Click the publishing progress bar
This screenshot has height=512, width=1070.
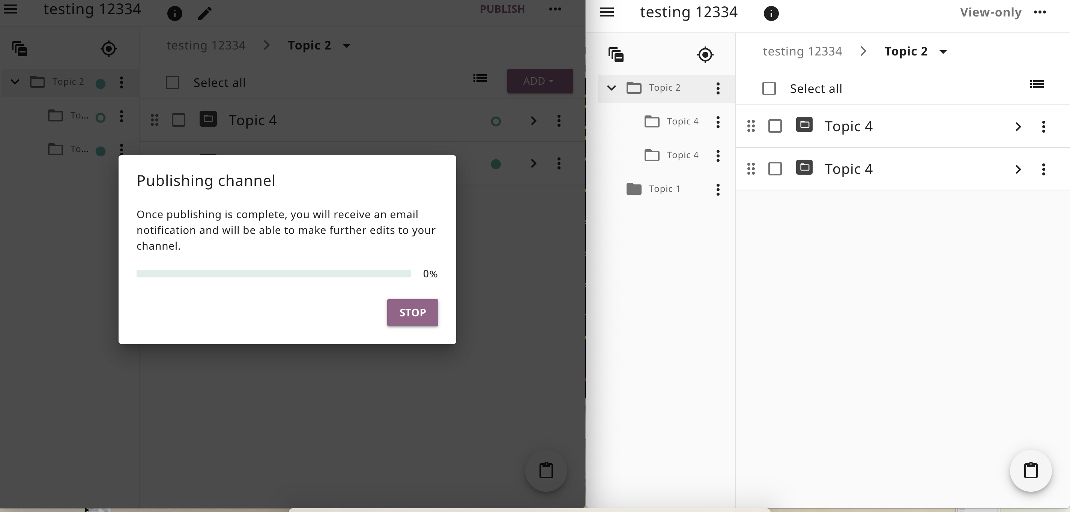(273, 273)
